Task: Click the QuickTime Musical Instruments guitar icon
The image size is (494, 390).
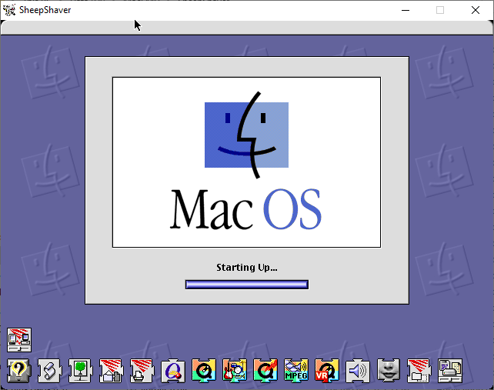Action: click(235, 371)
